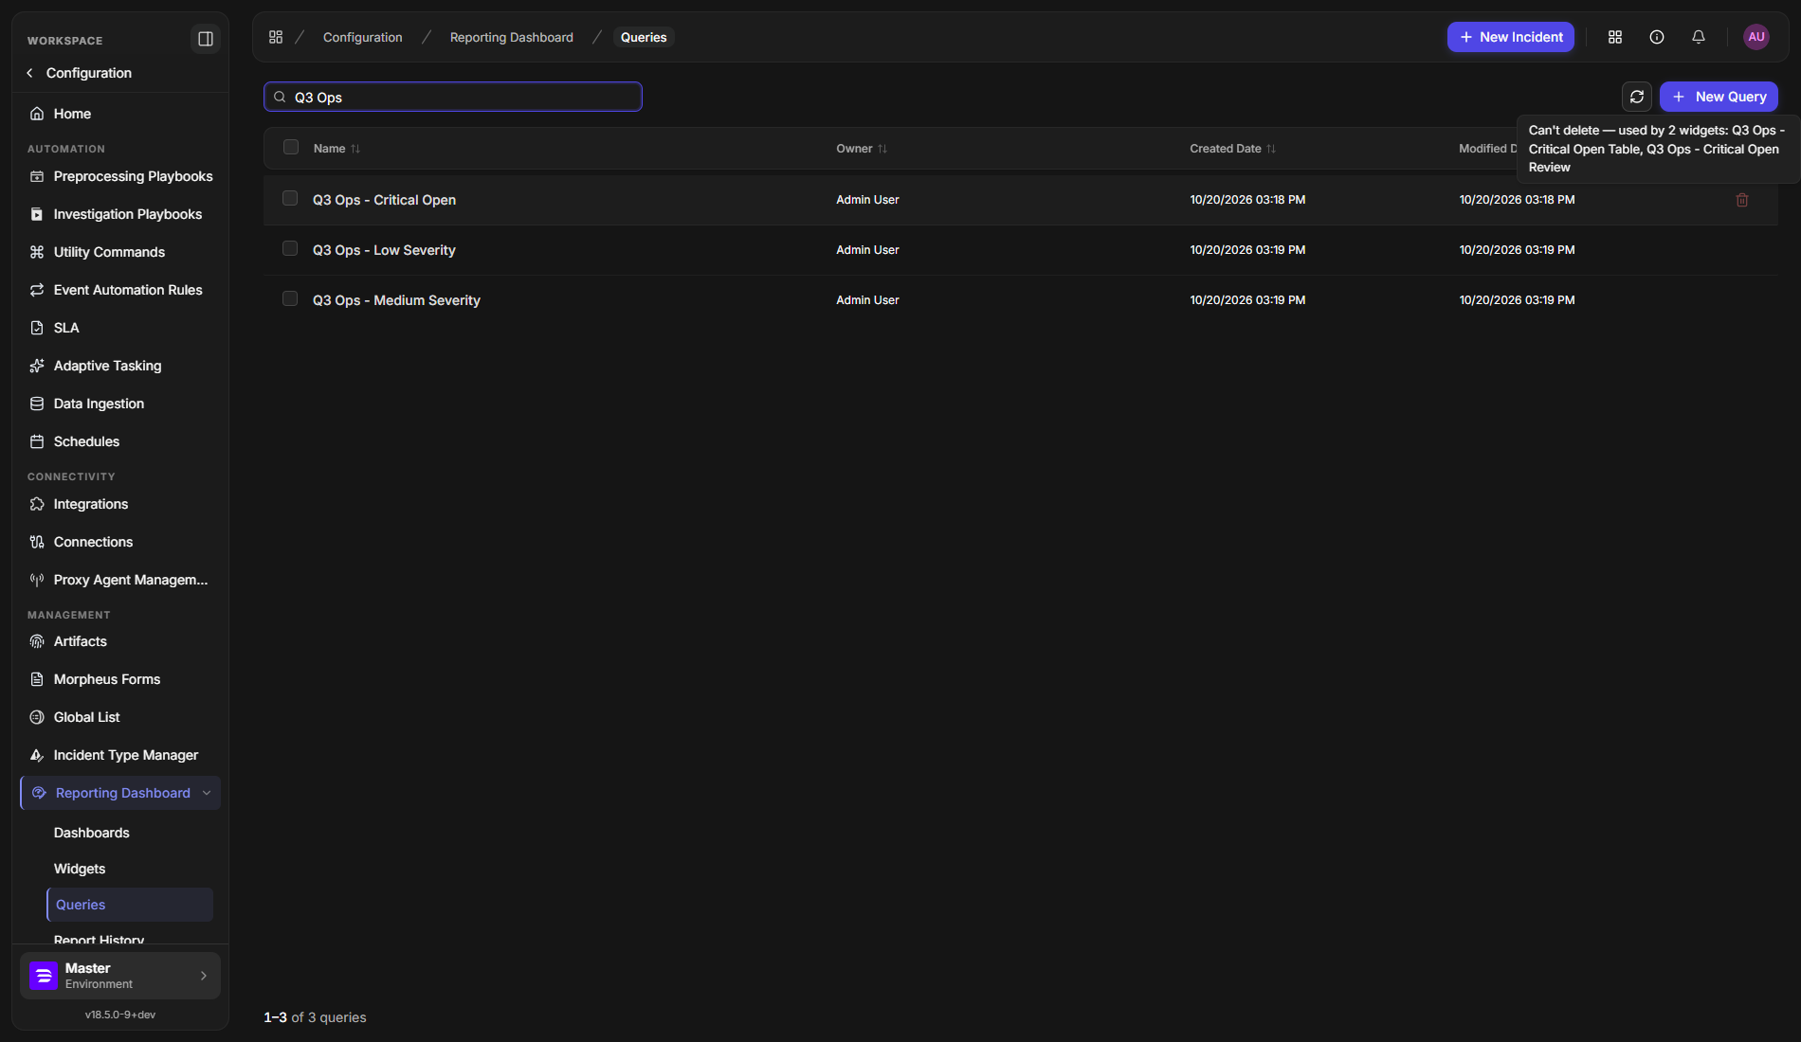Click delete trash icon for Critical Open
Screen dimensions: 1801x1042
click(x=1741, y=200)
